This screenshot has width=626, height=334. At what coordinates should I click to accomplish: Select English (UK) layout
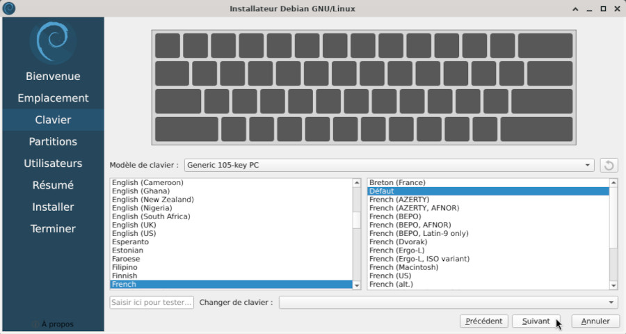[x=231, y=225]
